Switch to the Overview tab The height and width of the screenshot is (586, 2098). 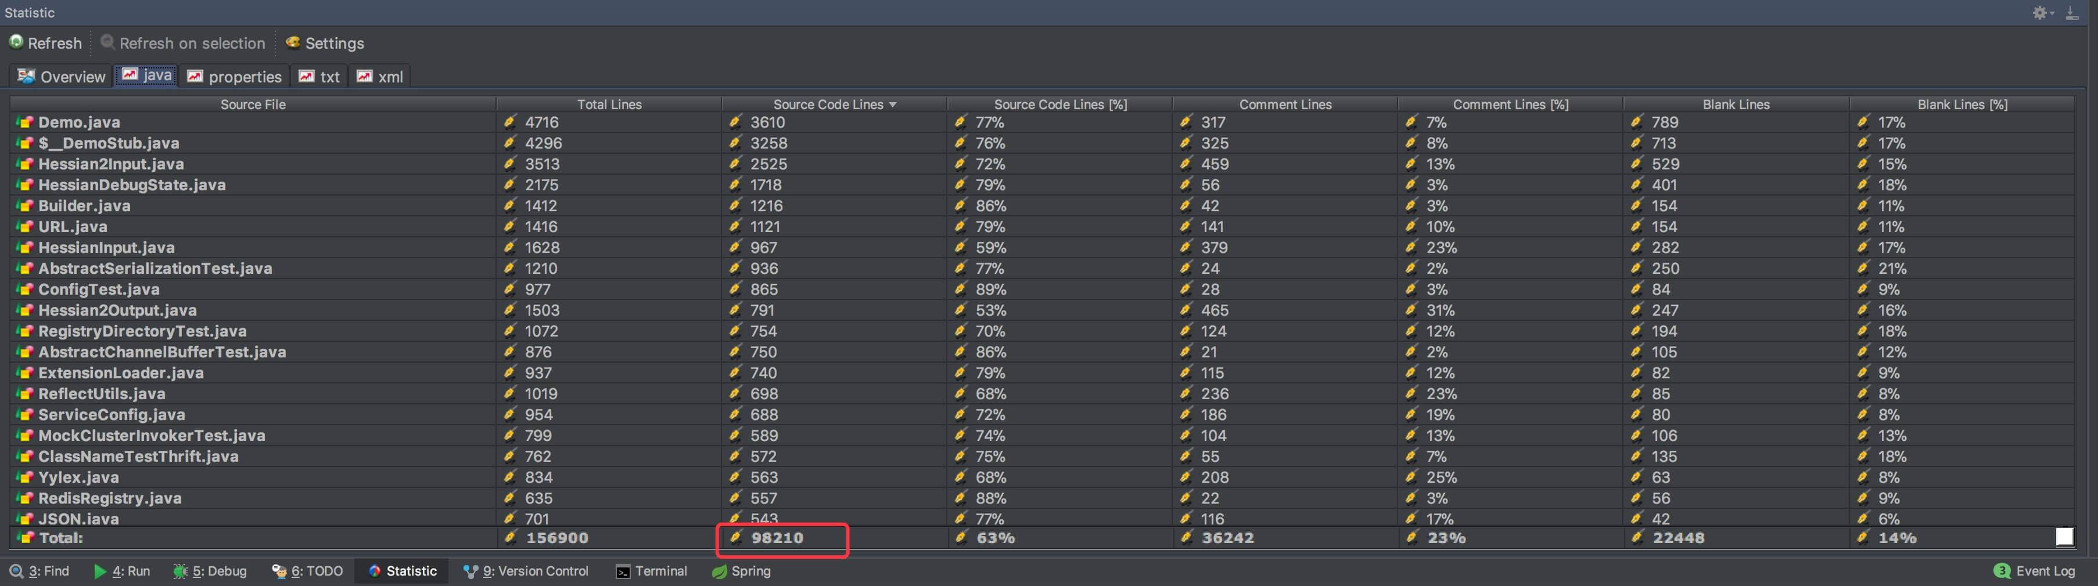click(x=62, y=77)
